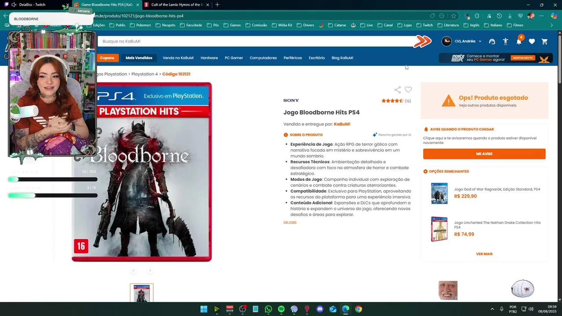Expand the bookmarks bar overflow chevron
This screenshot has height=316, width=562.
click(x=551, y=25)
